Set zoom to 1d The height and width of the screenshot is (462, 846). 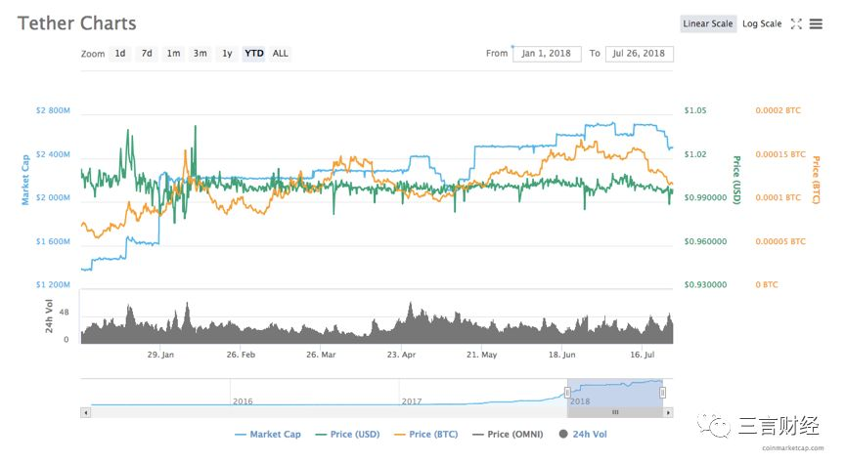(x=119, y=54)
